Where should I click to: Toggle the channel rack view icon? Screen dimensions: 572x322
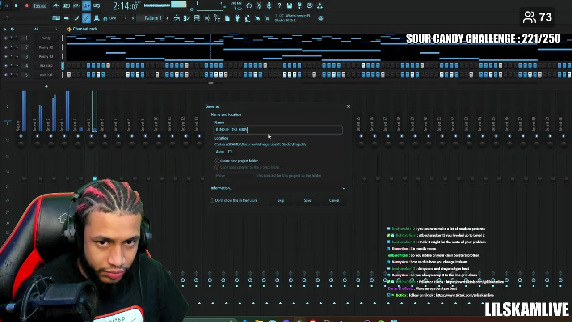(x=197, y=18)
